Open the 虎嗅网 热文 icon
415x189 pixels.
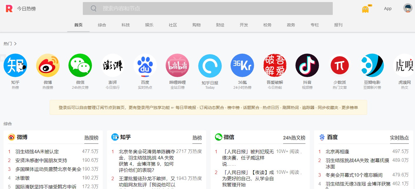pos(404,65)
